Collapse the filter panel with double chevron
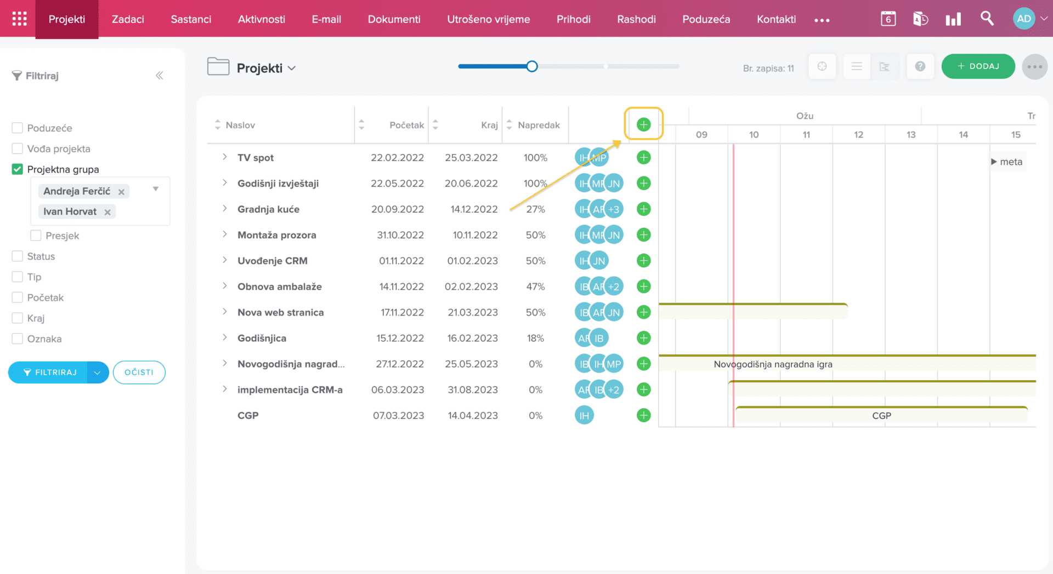The width and height of the screenshot is (1053, 574). [x=159, y=76]
